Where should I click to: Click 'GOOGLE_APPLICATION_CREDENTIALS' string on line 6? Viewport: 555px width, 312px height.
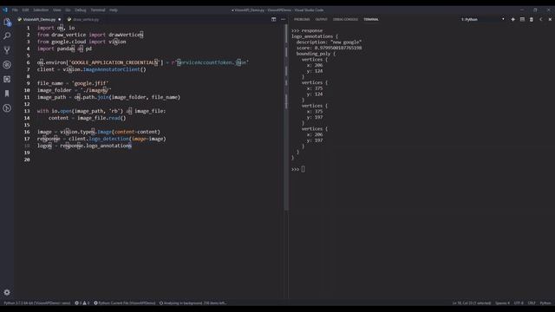click(114, 62)
